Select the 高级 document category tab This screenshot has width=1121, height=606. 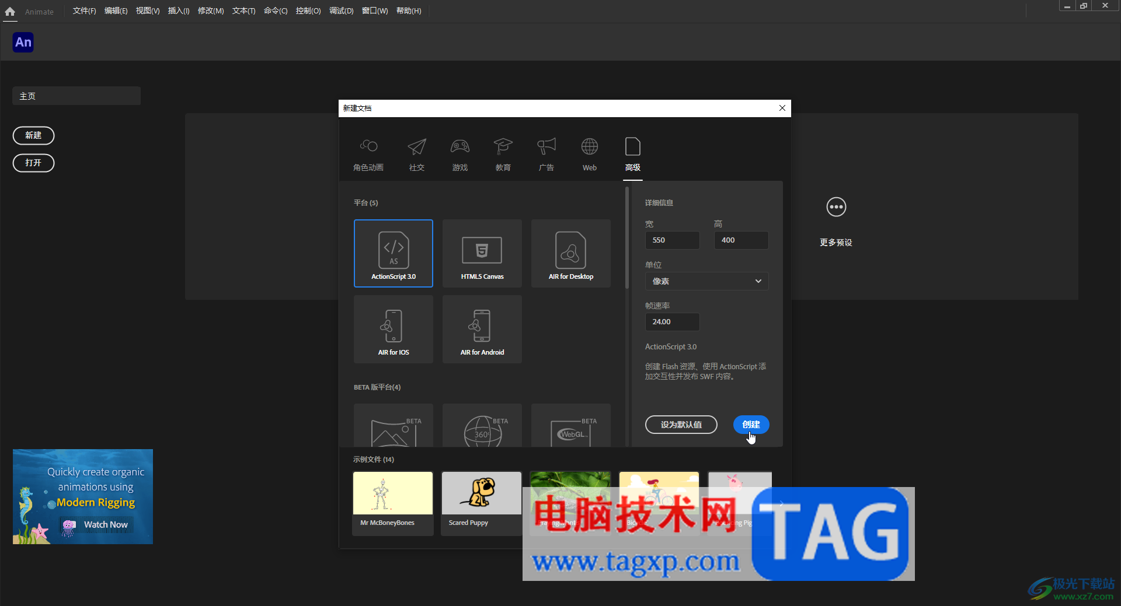pyautogui.click(x=633, y=155)
